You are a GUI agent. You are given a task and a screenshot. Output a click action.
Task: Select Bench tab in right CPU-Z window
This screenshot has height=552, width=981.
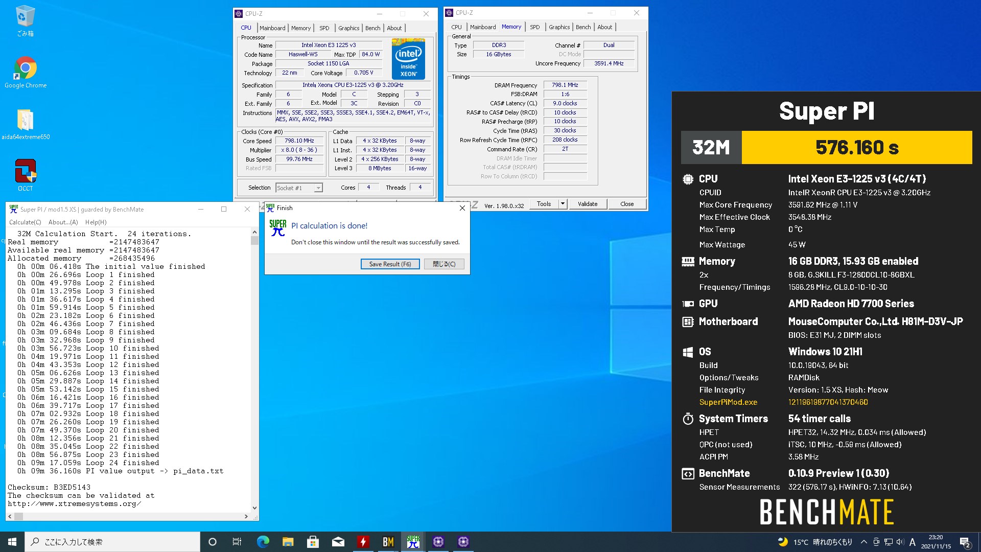tap(583, 27)
